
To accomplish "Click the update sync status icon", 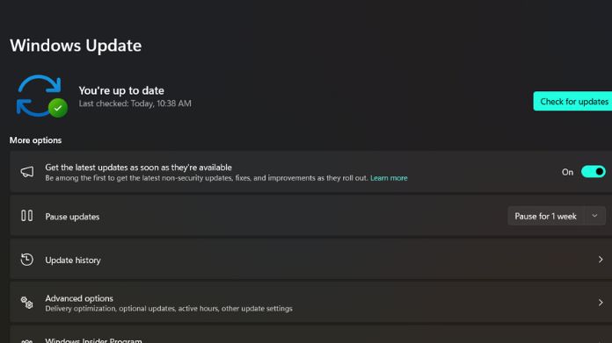I will pyautogui.click(x=41, y=96).
